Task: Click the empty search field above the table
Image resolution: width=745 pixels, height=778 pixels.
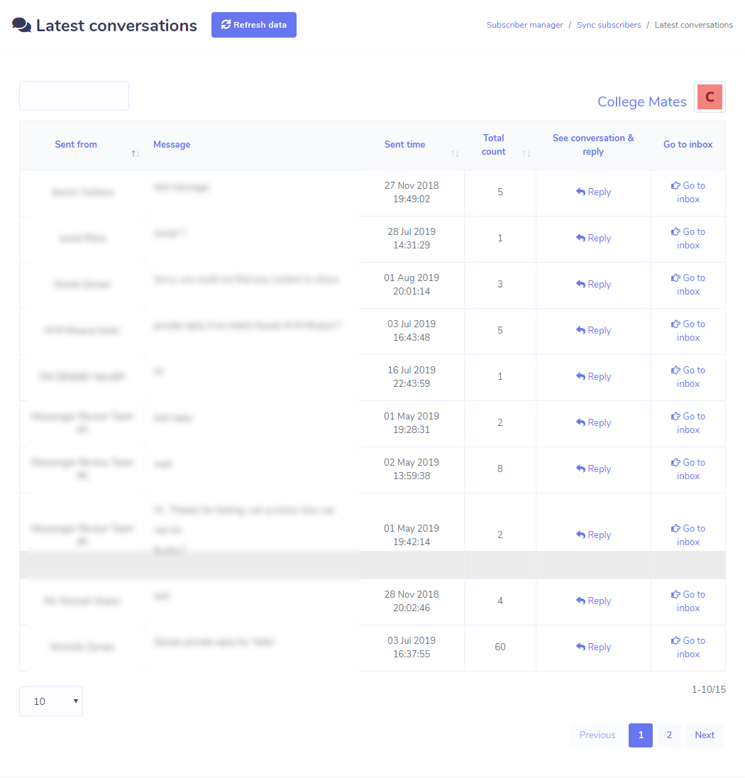Action: 74,95
